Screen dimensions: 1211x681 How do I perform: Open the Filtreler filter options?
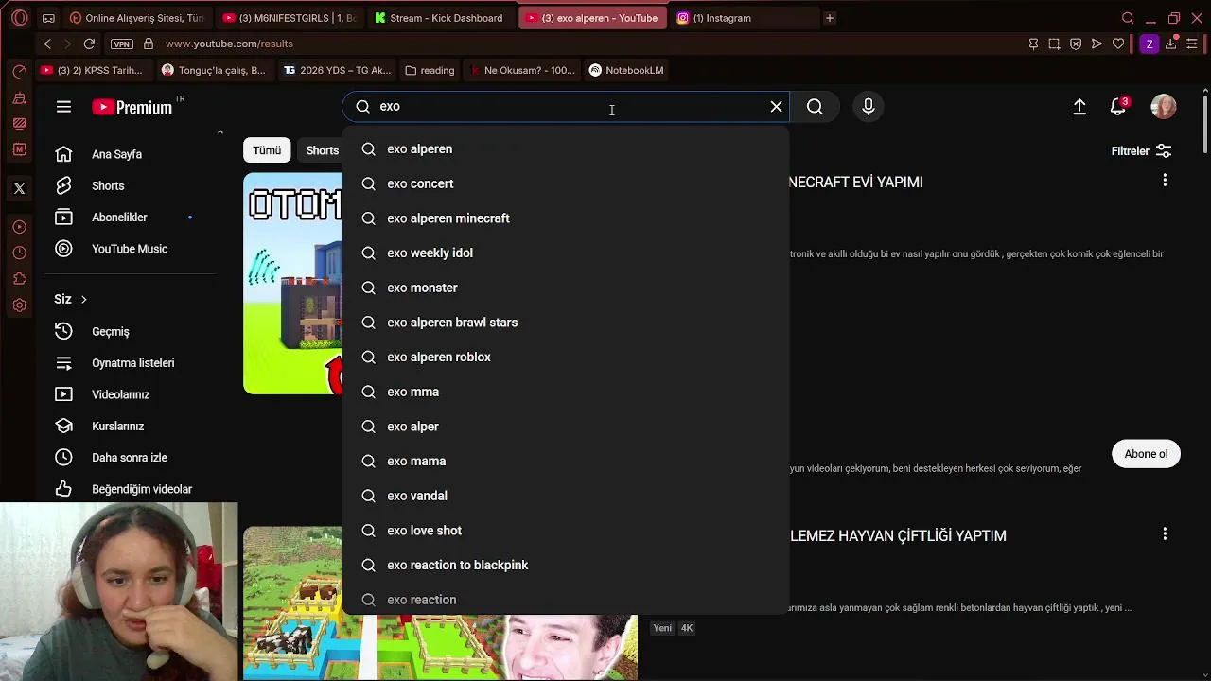1141,151
